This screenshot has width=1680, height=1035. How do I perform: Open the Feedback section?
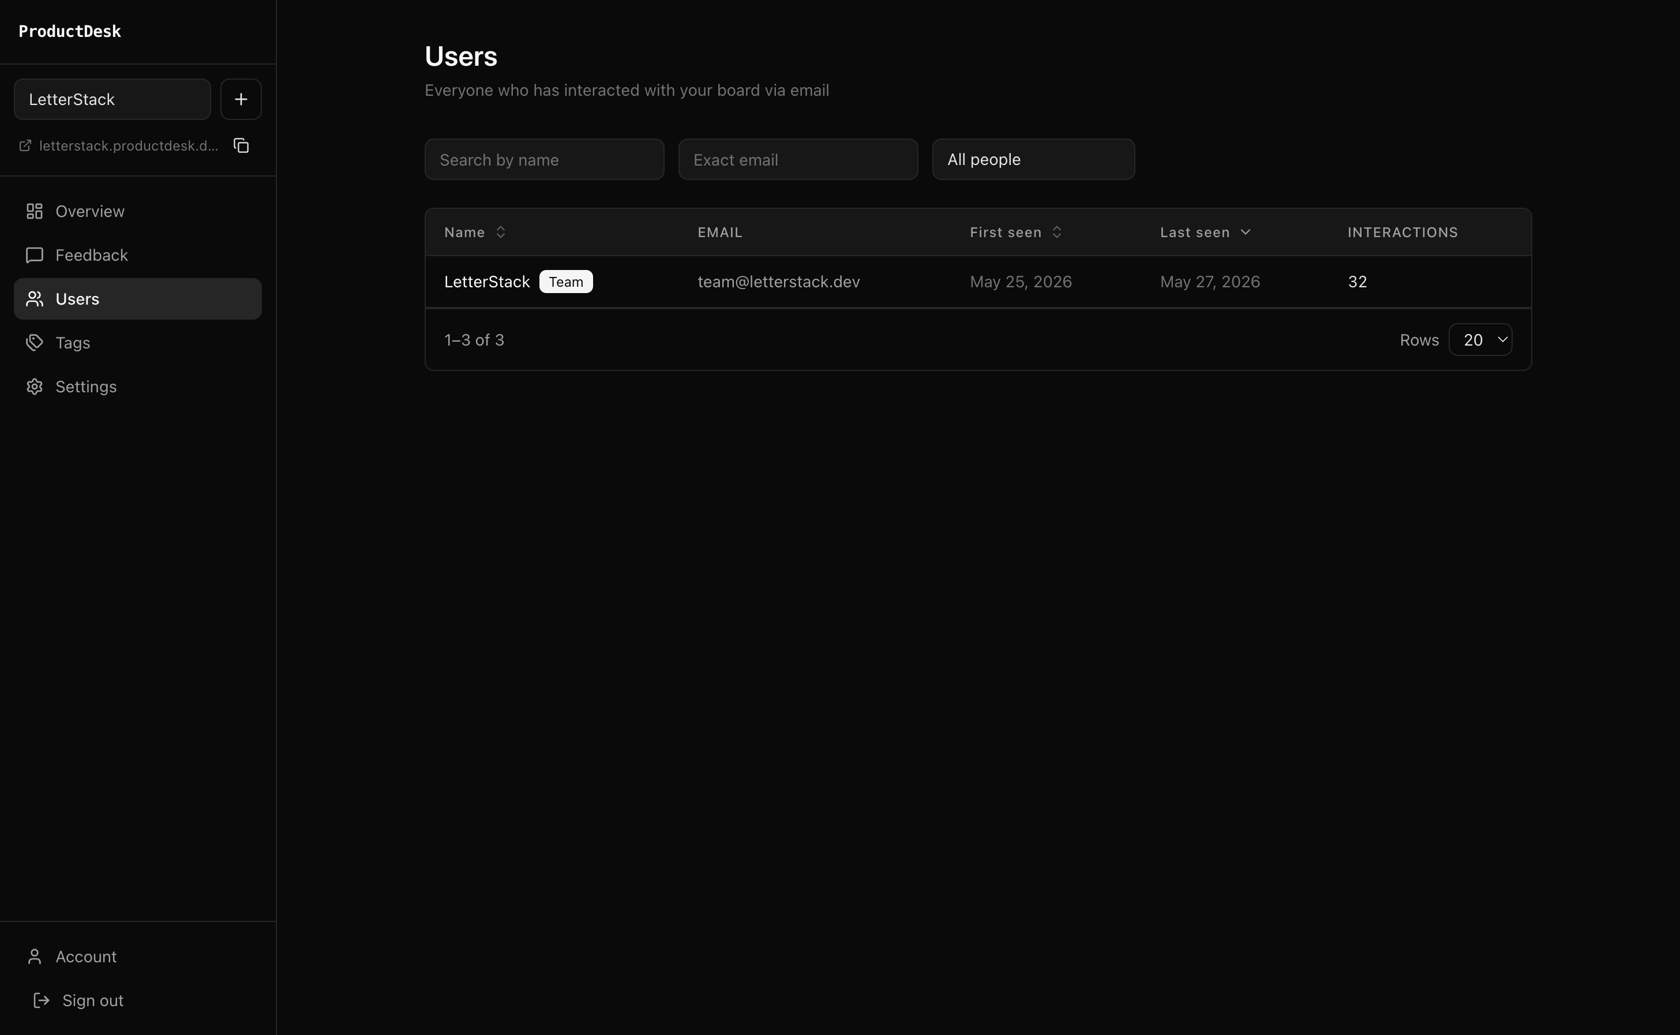pyautogui.click(x=137, y=256)
